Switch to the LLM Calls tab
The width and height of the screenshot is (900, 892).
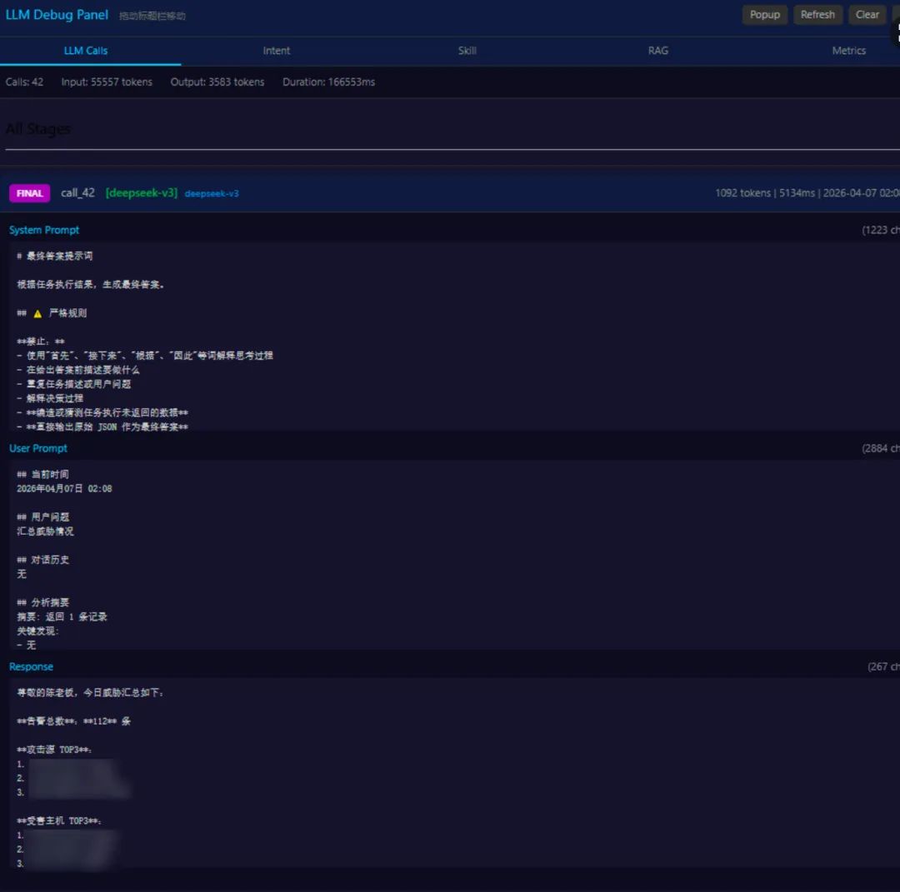[x=86, y=51]
